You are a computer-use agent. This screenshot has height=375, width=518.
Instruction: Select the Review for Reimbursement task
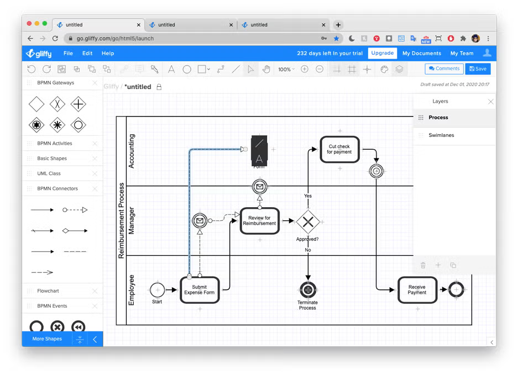[x=260, y=220]
